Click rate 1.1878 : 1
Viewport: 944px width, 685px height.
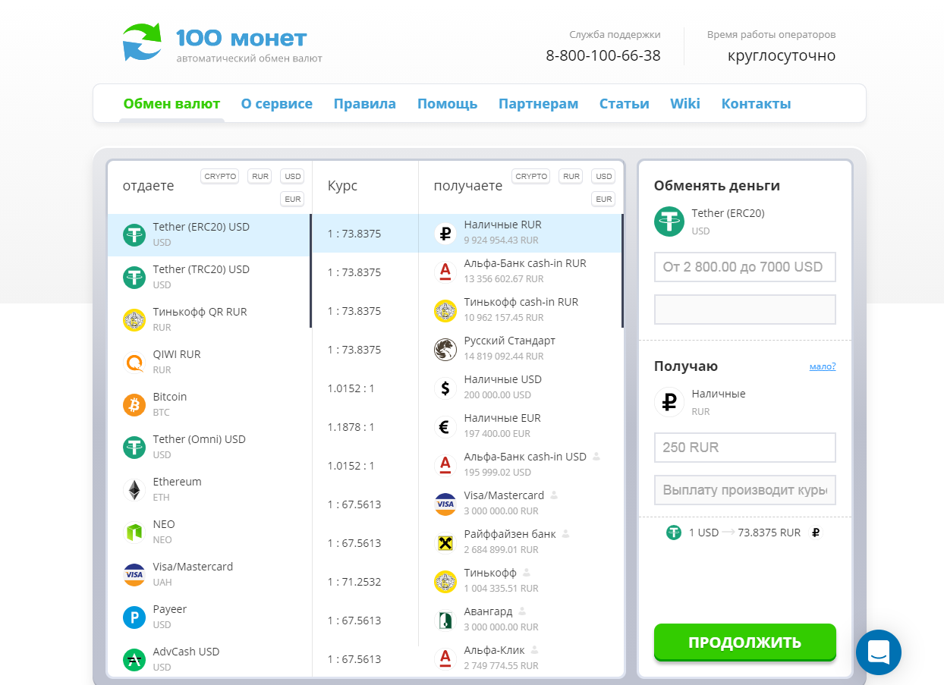(x=351, y=427)
